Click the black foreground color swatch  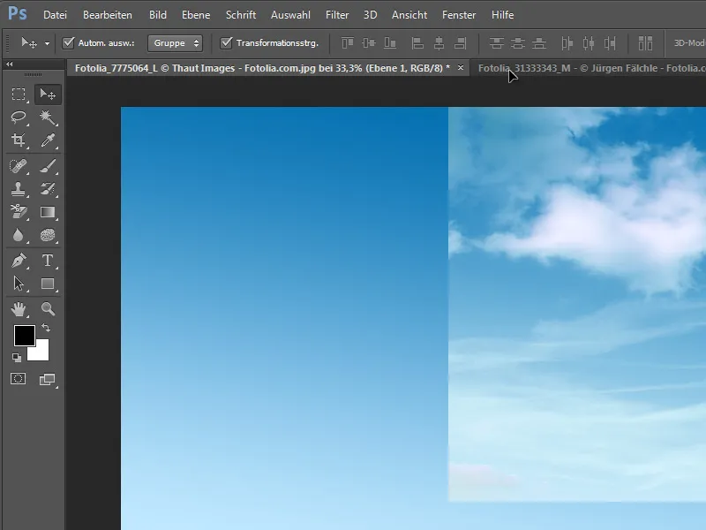pos(24,335)
